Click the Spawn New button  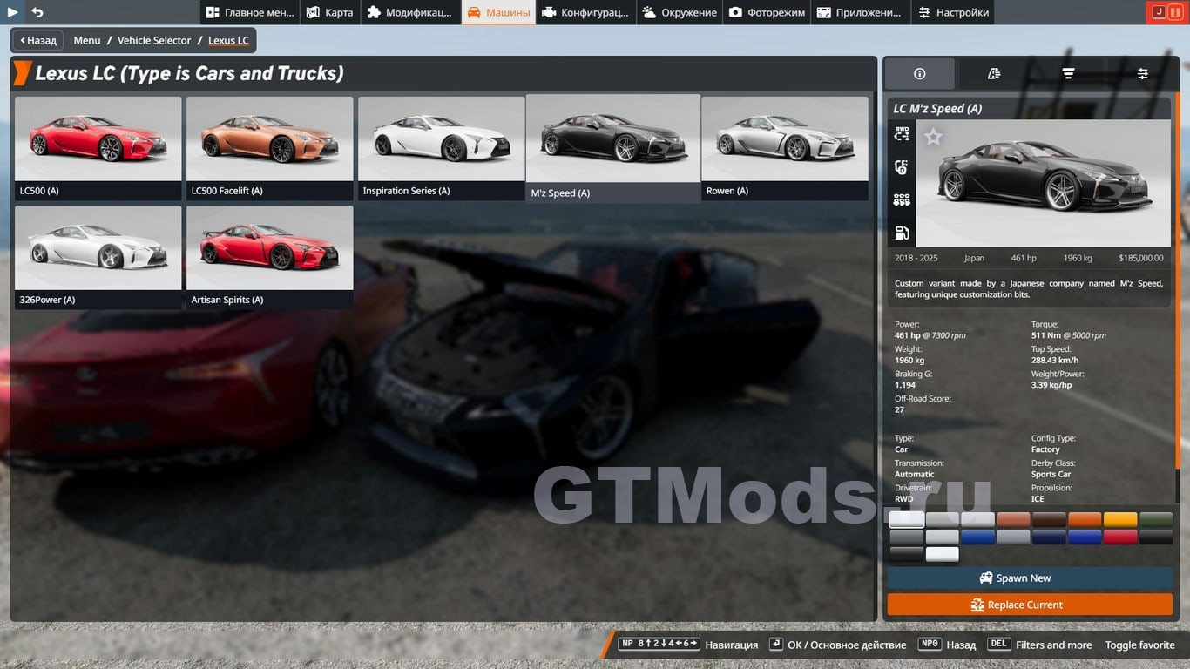tap(1030, 578)
